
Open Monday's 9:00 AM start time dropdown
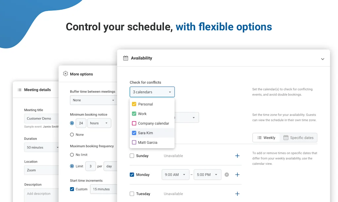[x=175, y=175]
